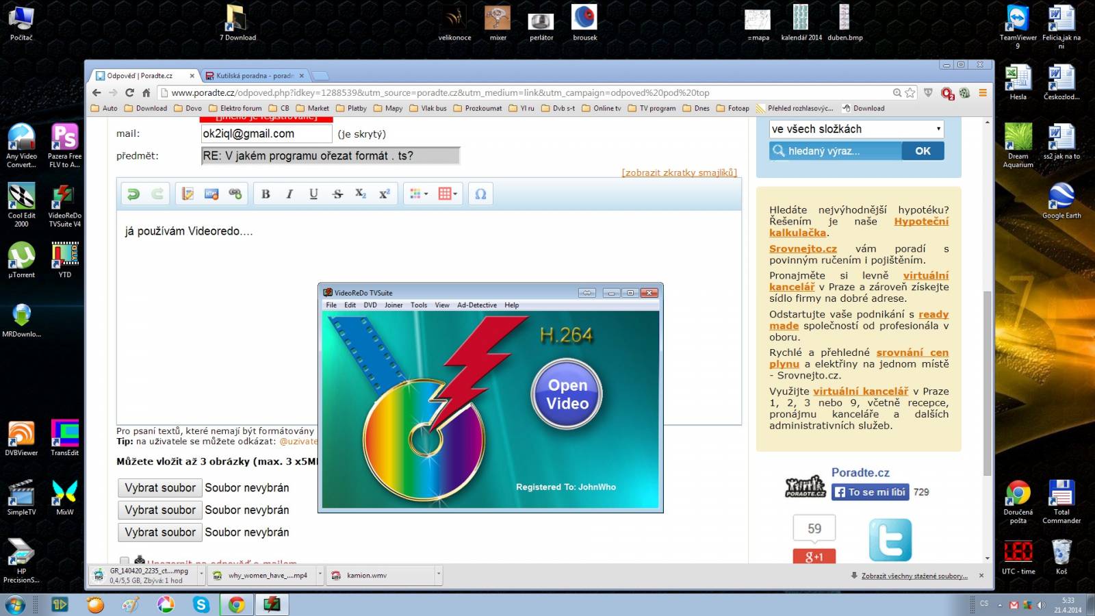The height and width of the screenshot is (616, 1095).
Task: Click the paste-from-document icon in the editor toolbar
Action: (x=188, y=194)
